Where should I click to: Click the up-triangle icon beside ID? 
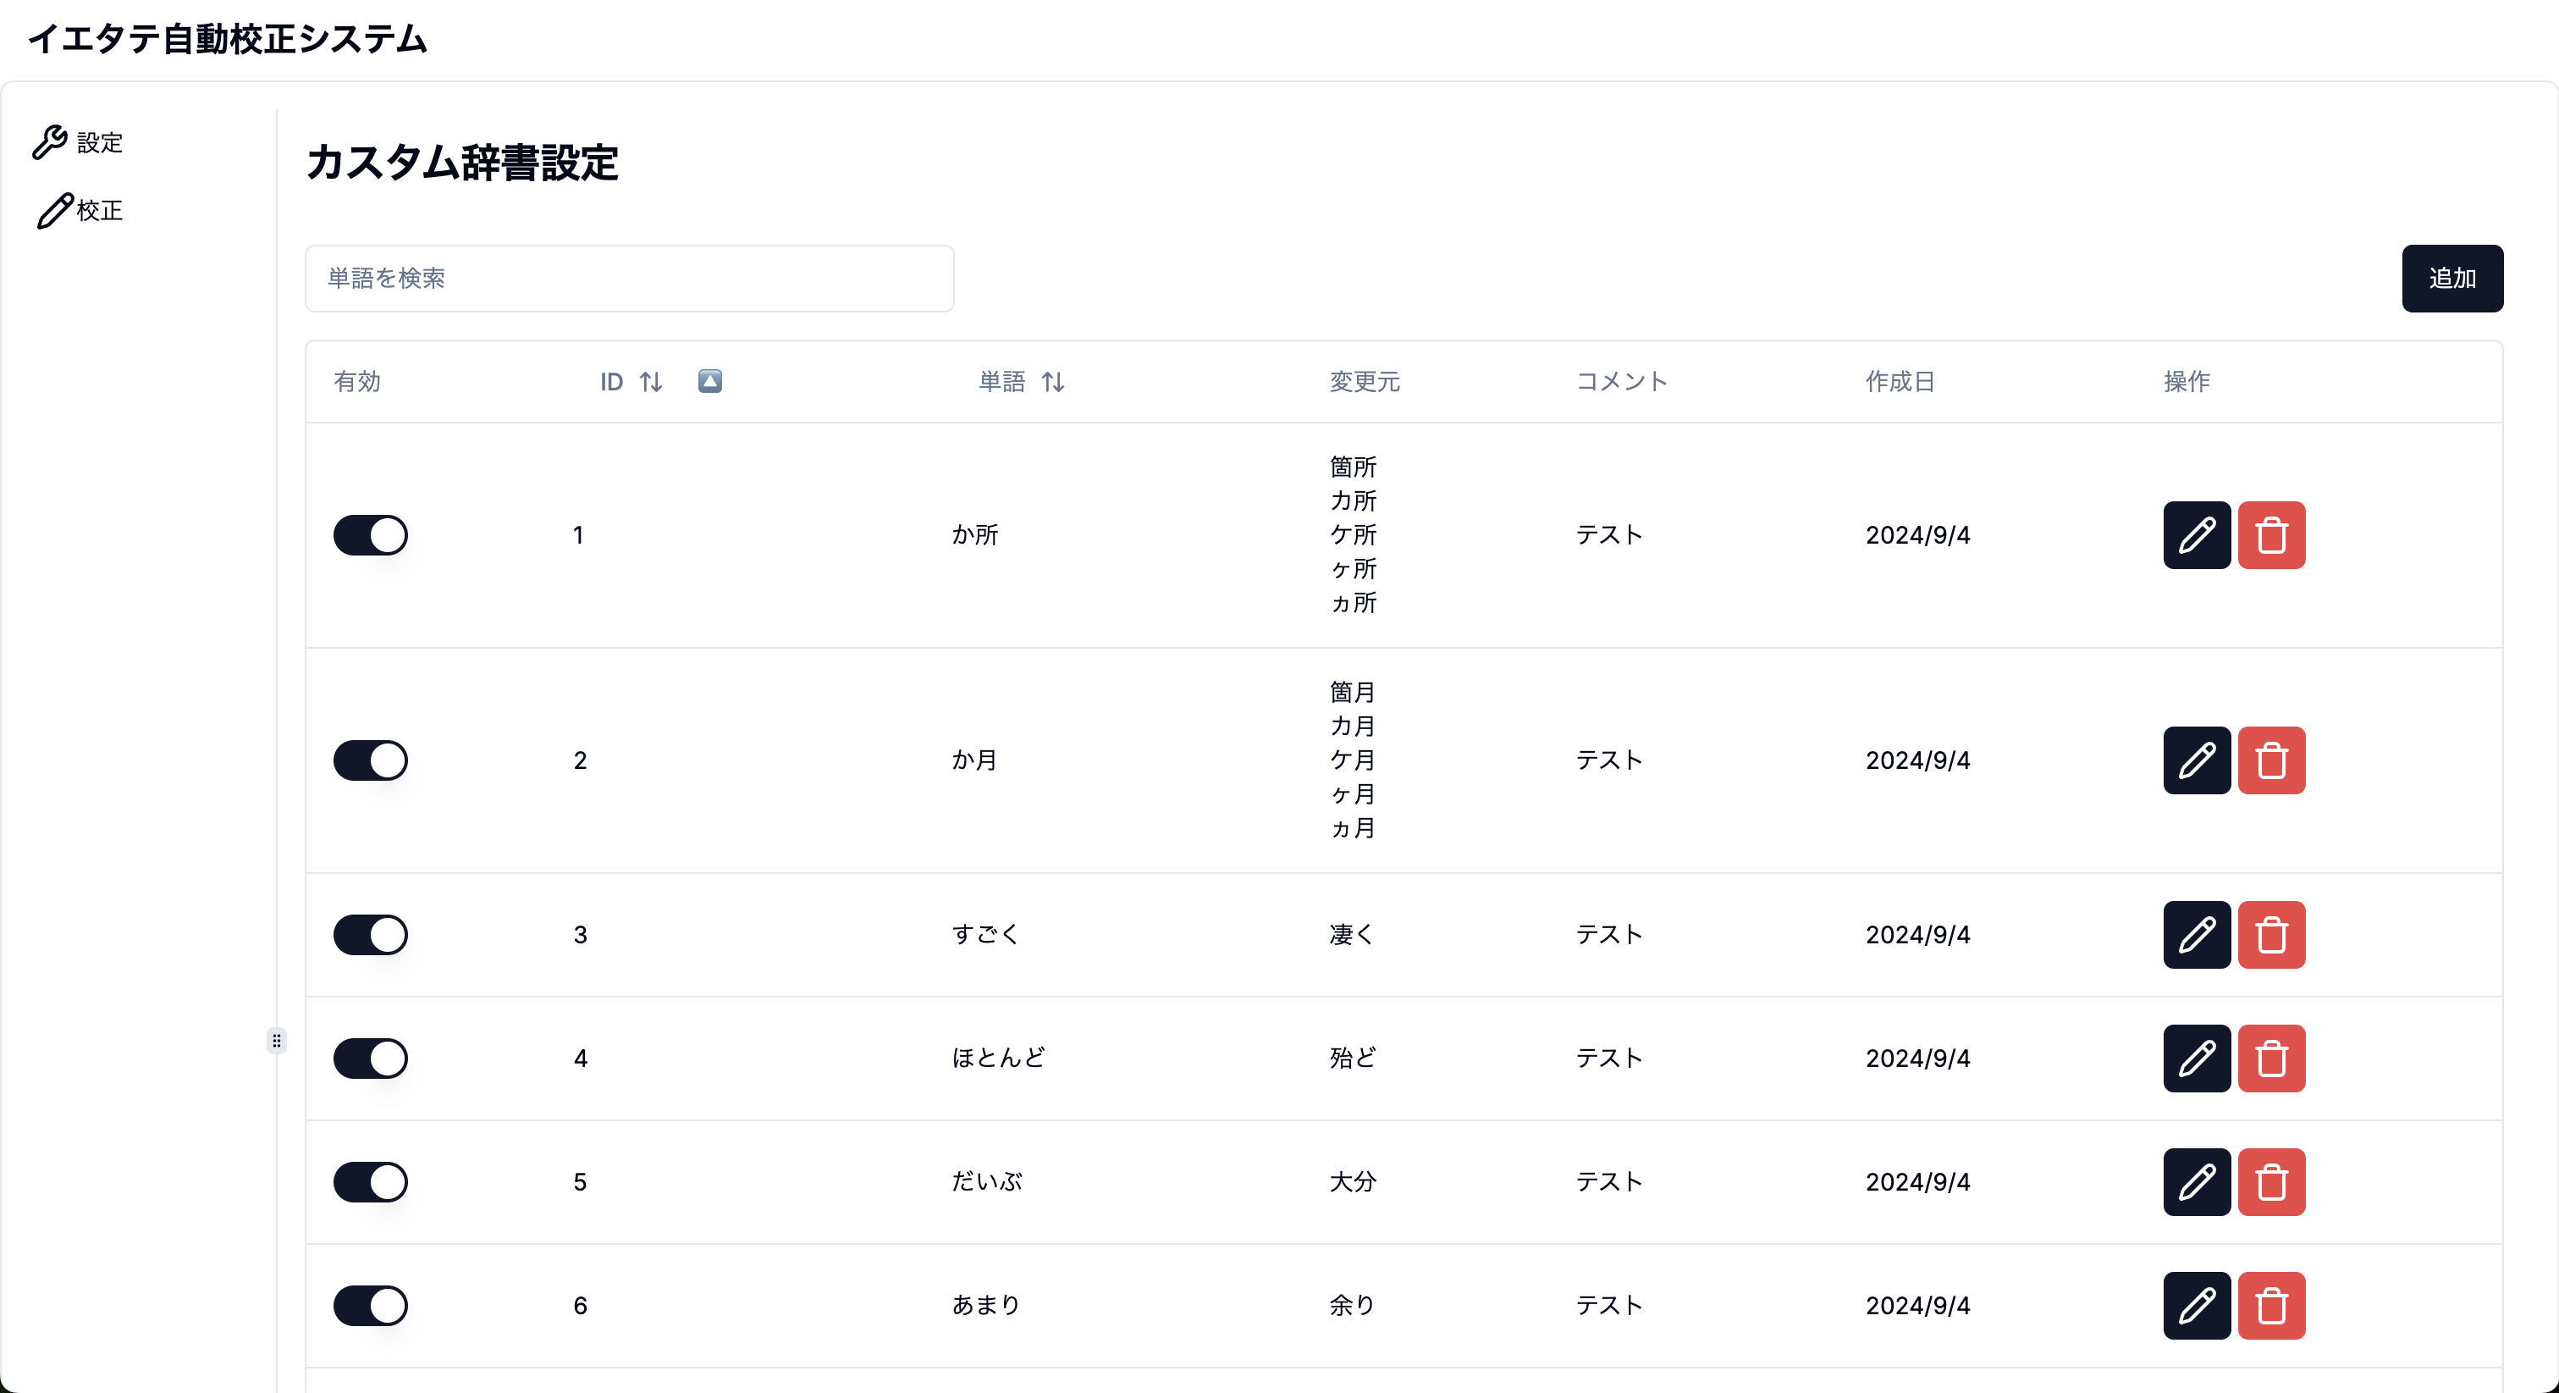pyautogui.click(x=709, y=380)
